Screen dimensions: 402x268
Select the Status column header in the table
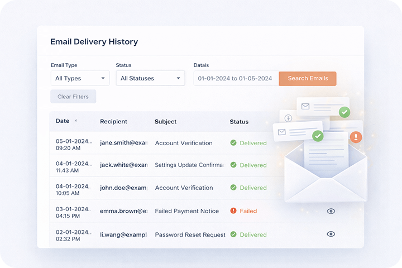point(239,121)
